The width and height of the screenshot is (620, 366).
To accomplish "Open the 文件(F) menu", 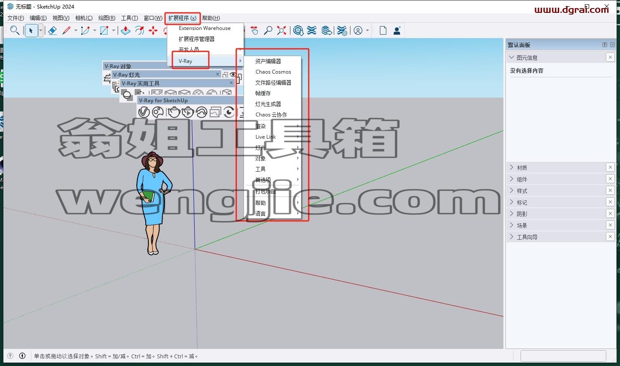I will (x=16, y=18).
